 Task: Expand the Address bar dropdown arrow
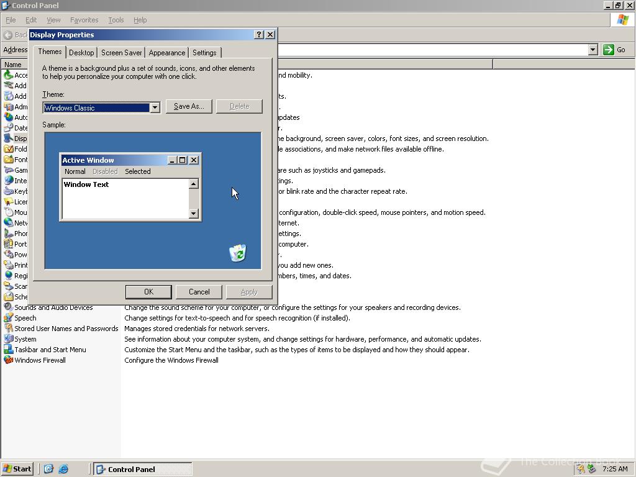(x=593, y=50)
